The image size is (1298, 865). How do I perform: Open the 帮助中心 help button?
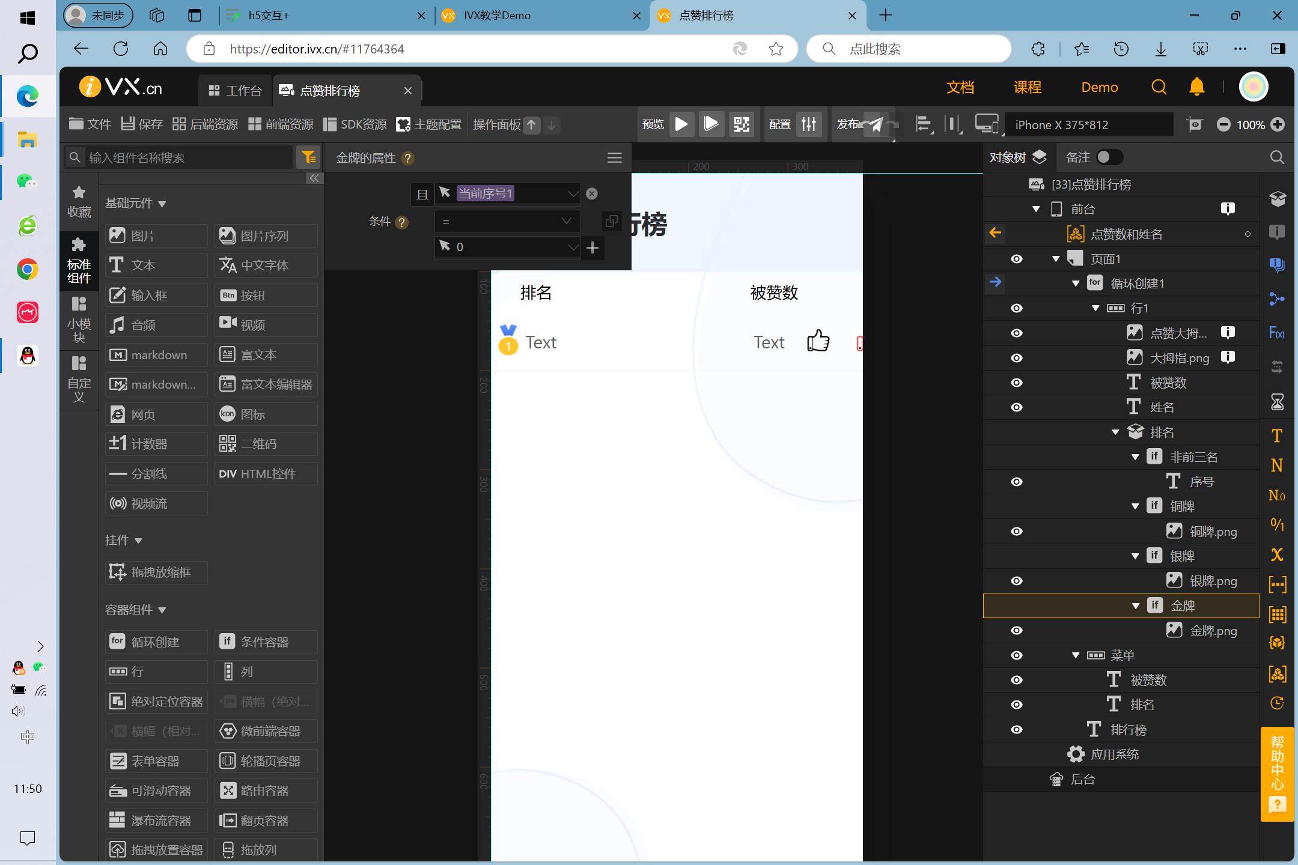point(1277,774)
